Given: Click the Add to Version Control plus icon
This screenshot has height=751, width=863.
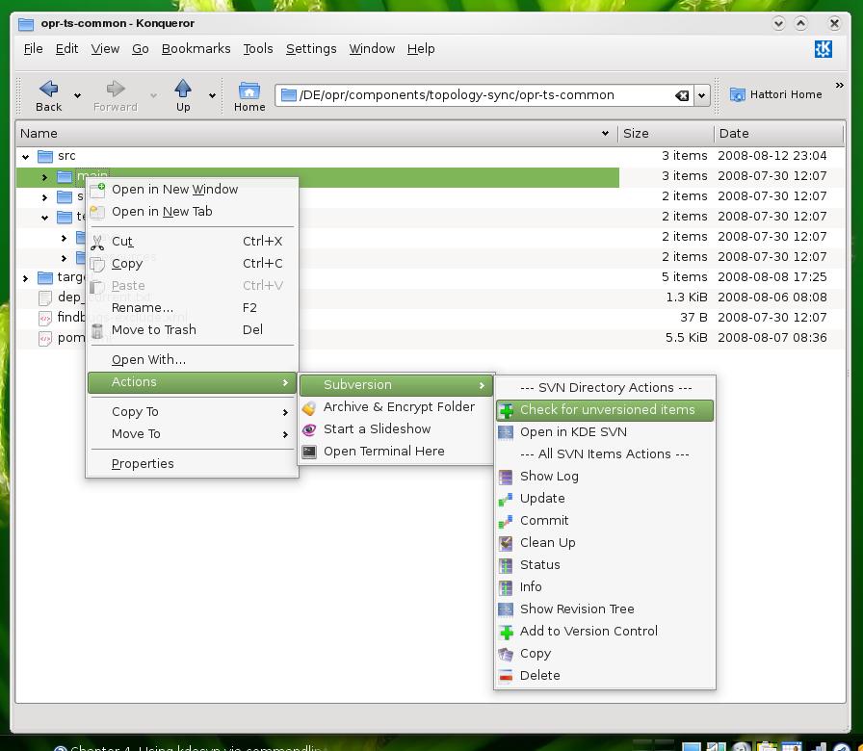Looking at the screenshot, I should 506,632.
